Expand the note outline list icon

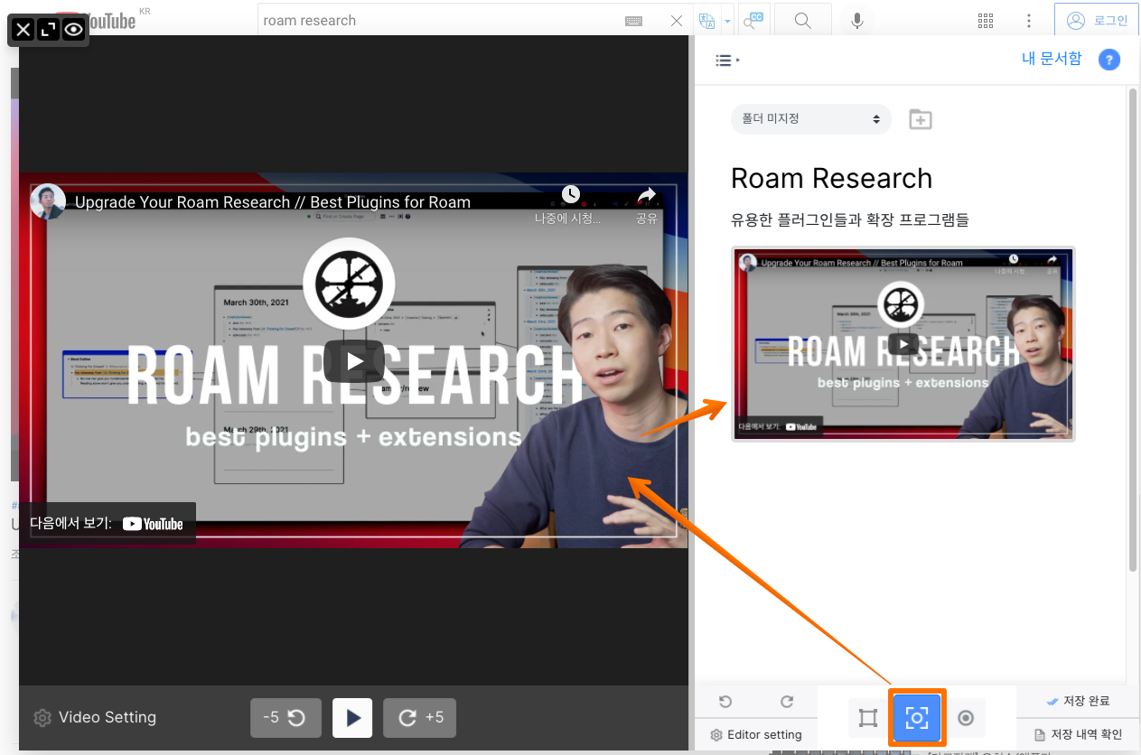tap(727, 61)
